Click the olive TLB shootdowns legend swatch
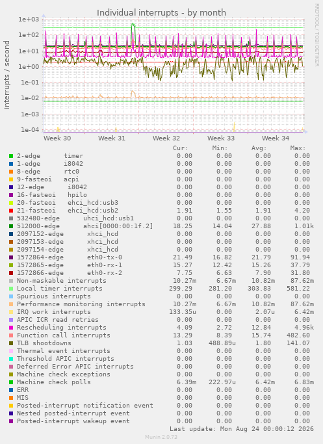 11,343
